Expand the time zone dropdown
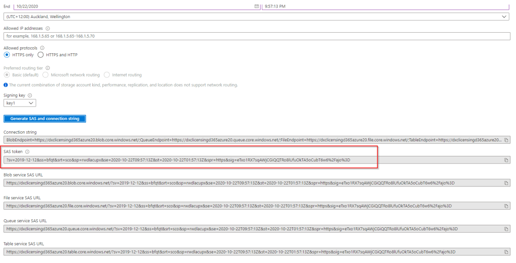Image resolution: width=516 pixels, height=263 pixels. pyautogui.click(x=504, y=17)
